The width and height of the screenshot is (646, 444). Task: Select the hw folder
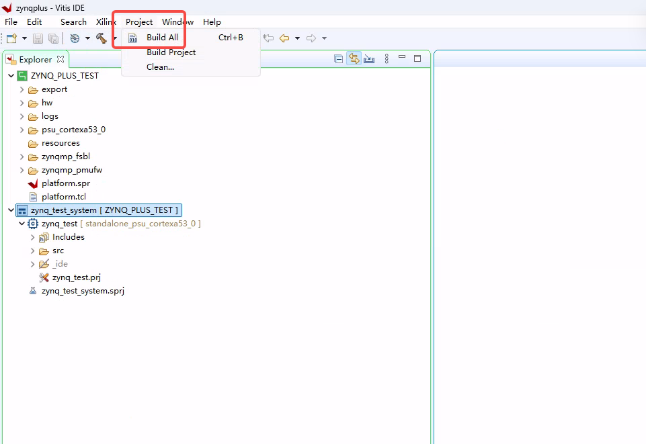47,103
